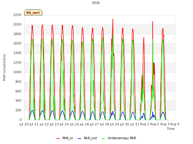Viewport: 193px width, 144px height.
Task: Click the Aug 4 x-axis date label
Action: [x=175, y=124]
